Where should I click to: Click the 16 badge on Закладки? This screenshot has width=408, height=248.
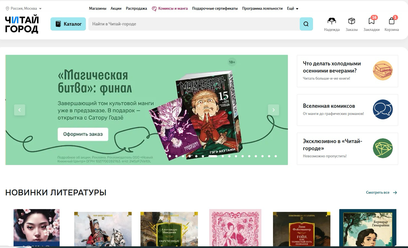374,17
